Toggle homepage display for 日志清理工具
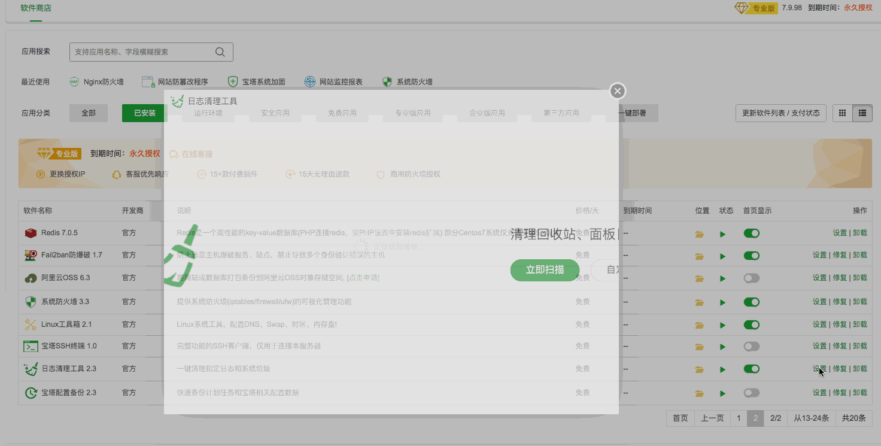881x446 pixels. [751, 369]
